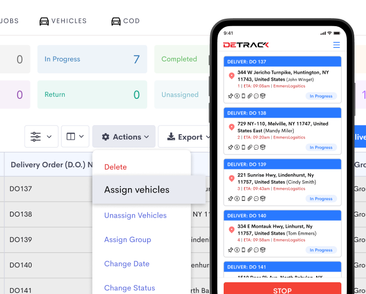The height and width of the screenshot is (294, 366).
Task: Choose Change Status in menu
Action: (x=129, y=288)
